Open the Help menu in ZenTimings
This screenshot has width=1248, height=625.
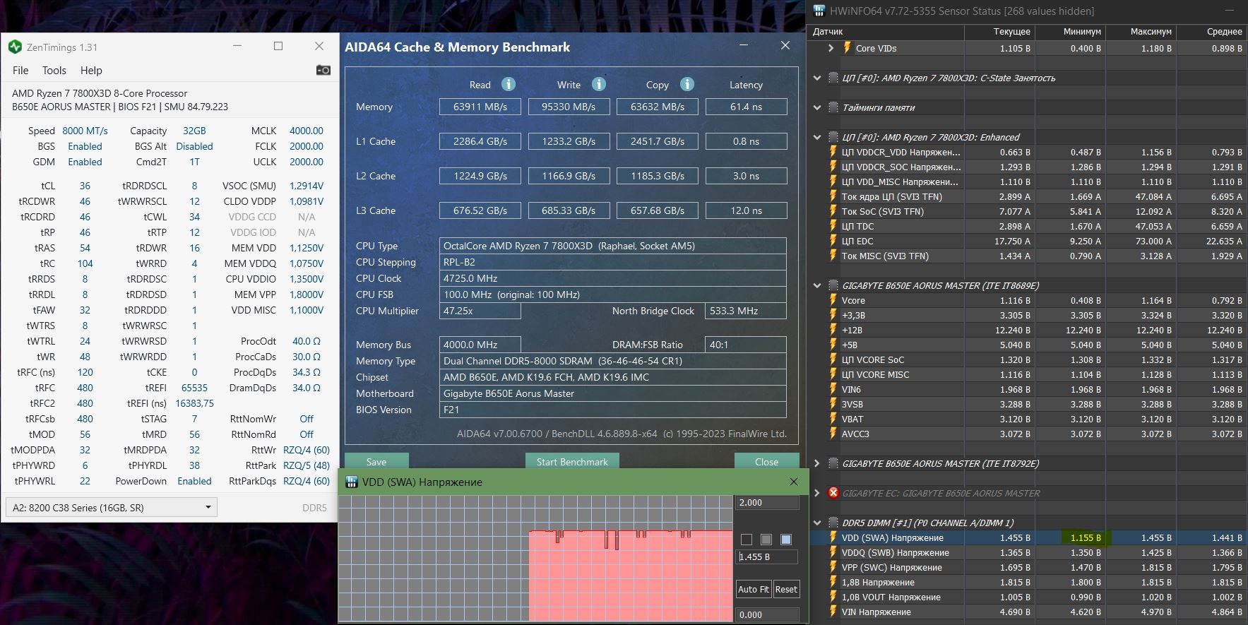(91, 70)
